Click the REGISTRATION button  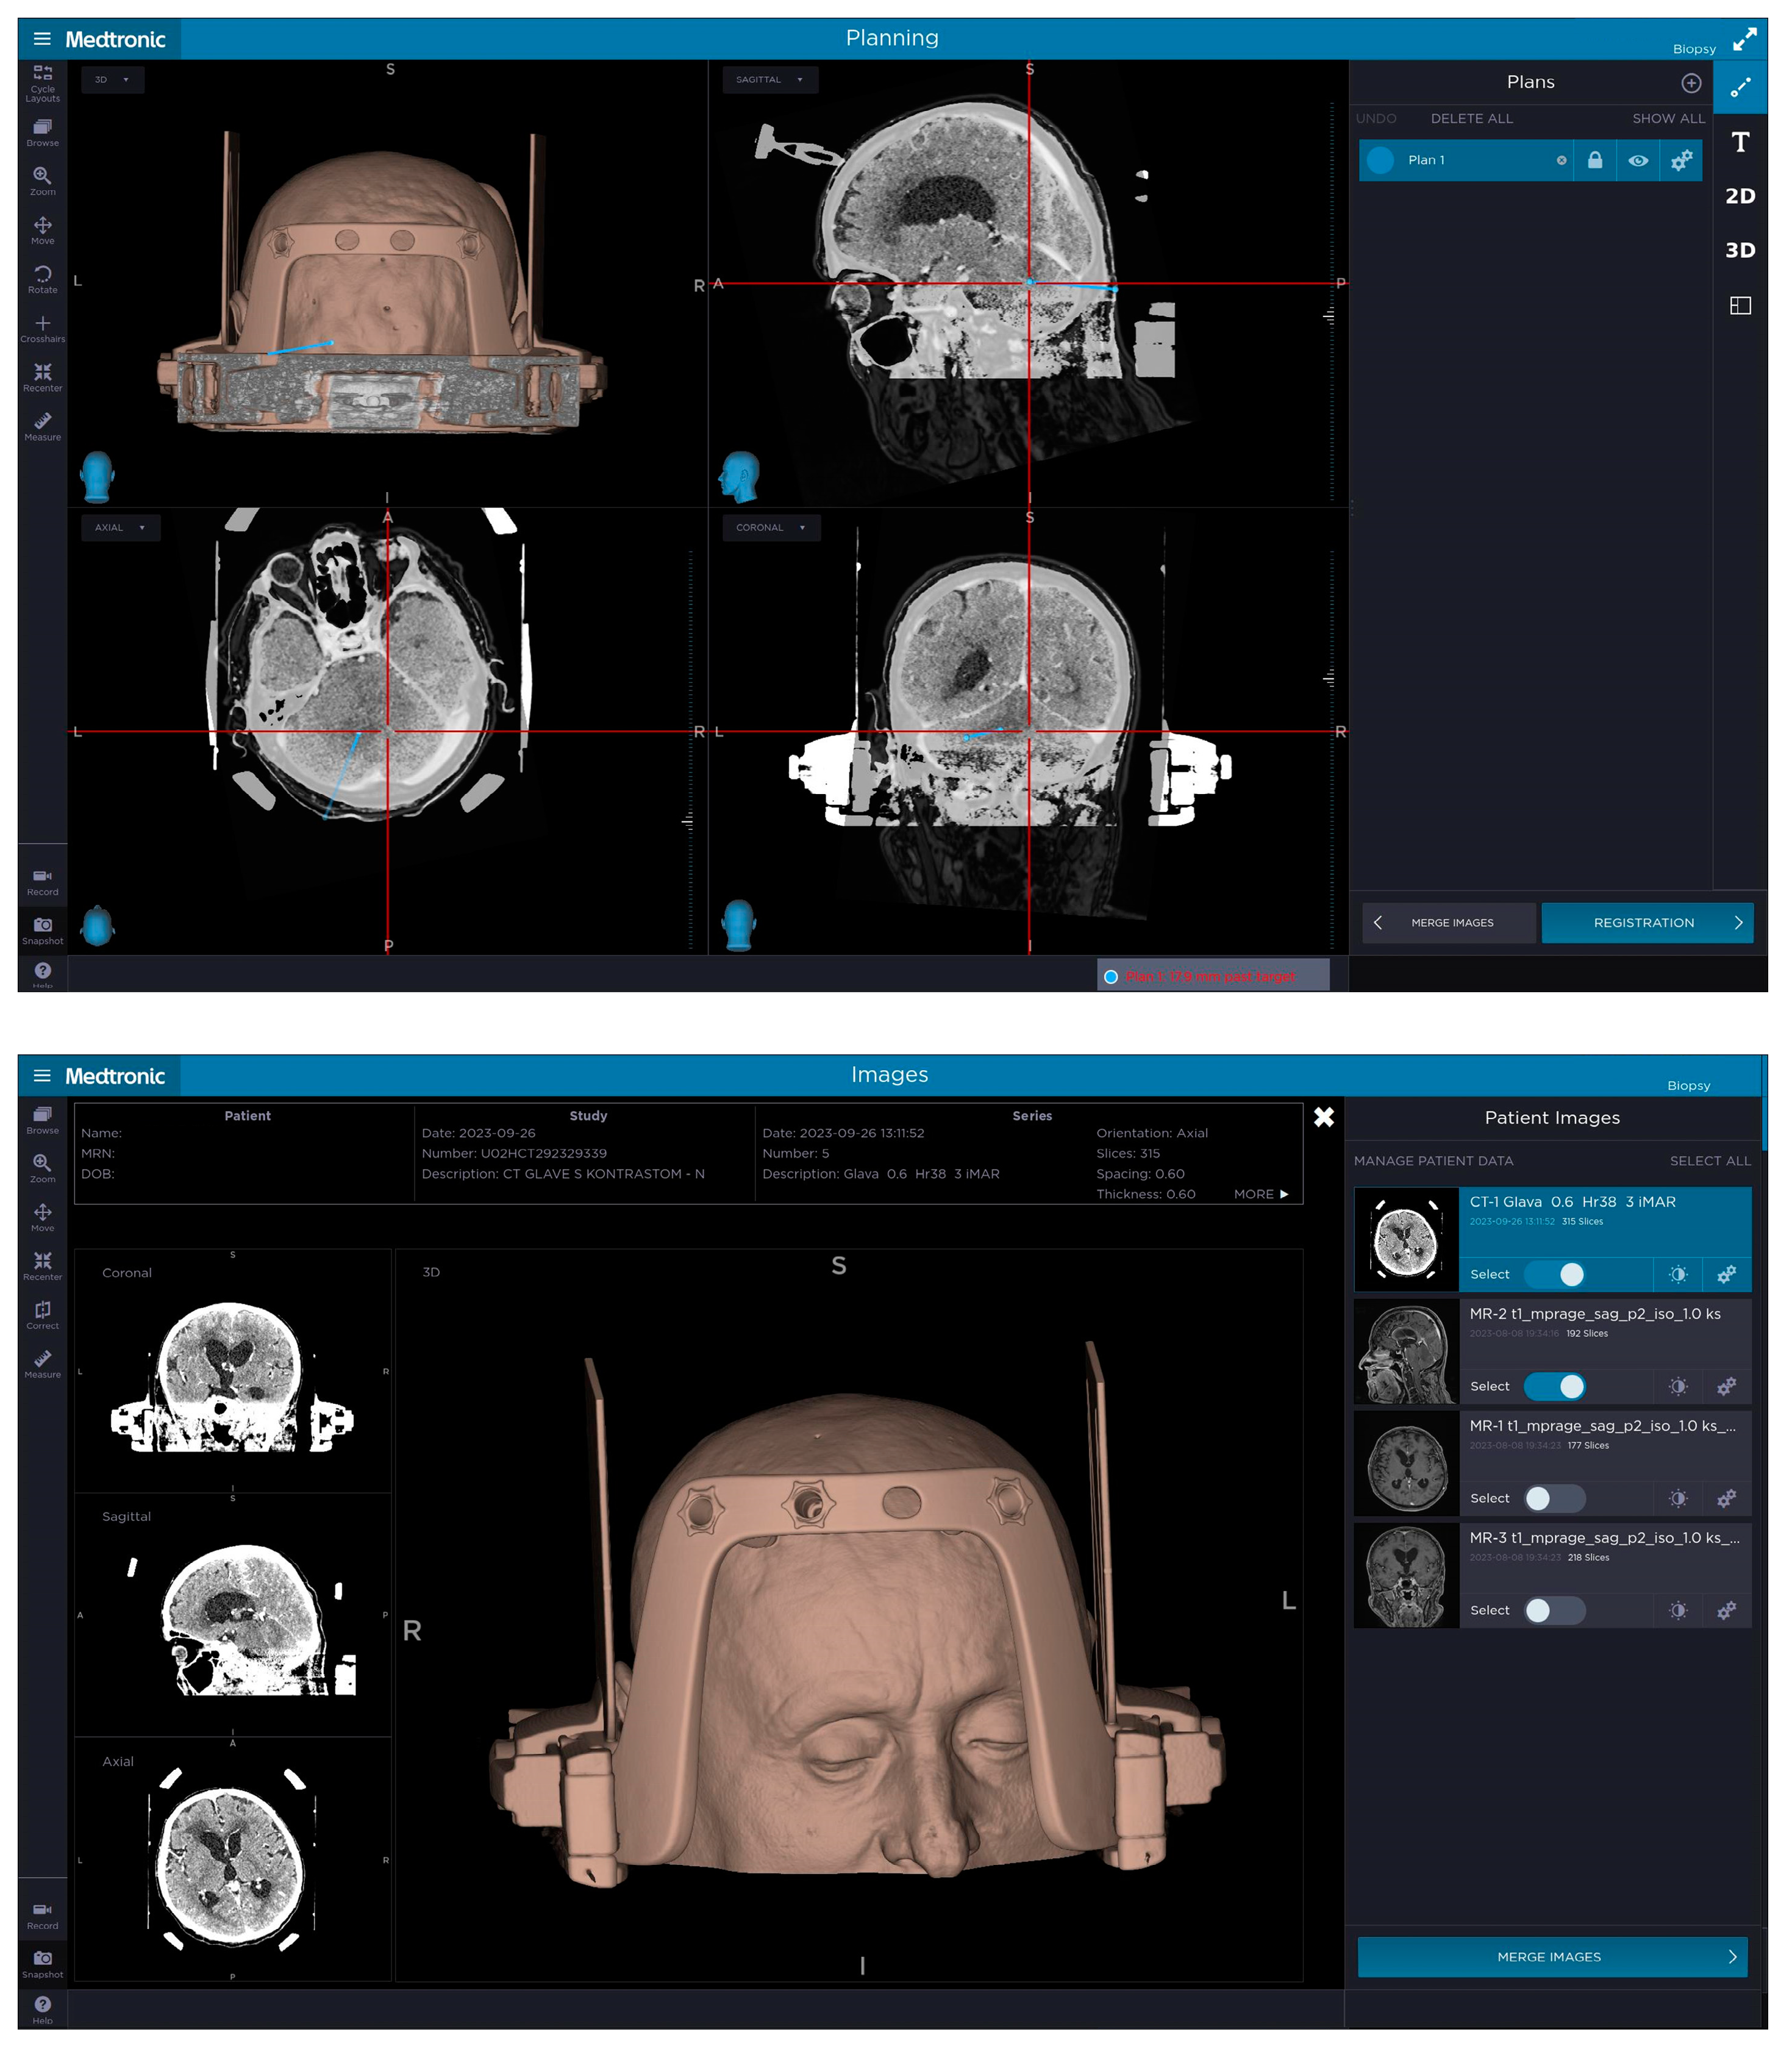click(1646, 923)
